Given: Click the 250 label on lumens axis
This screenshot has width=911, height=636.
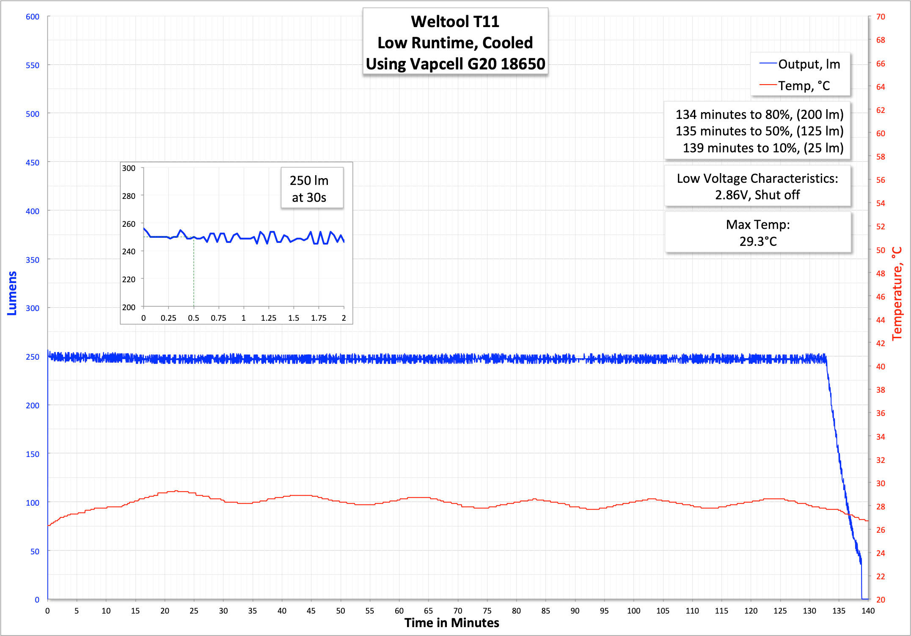Looking at the screenshot, I should [33, 357].
